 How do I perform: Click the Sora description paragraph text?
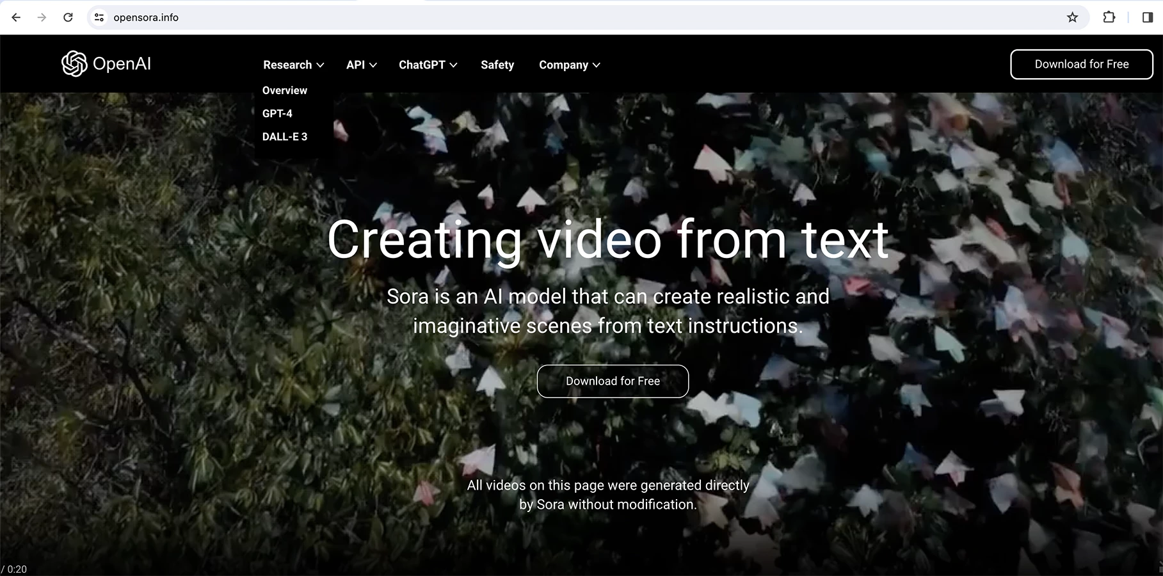[x=608, y=311]
